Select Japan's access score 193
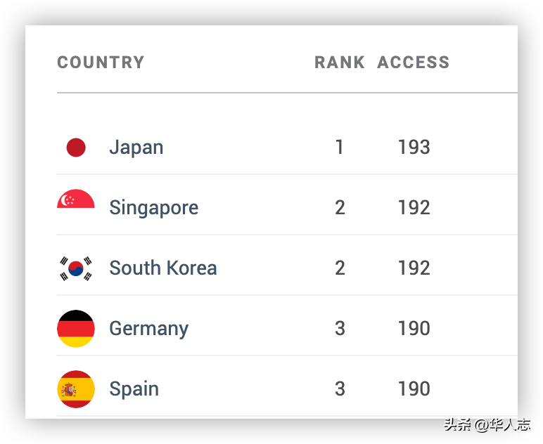The image size is (543, 444). pyautogui.click(x=414, y=147)
